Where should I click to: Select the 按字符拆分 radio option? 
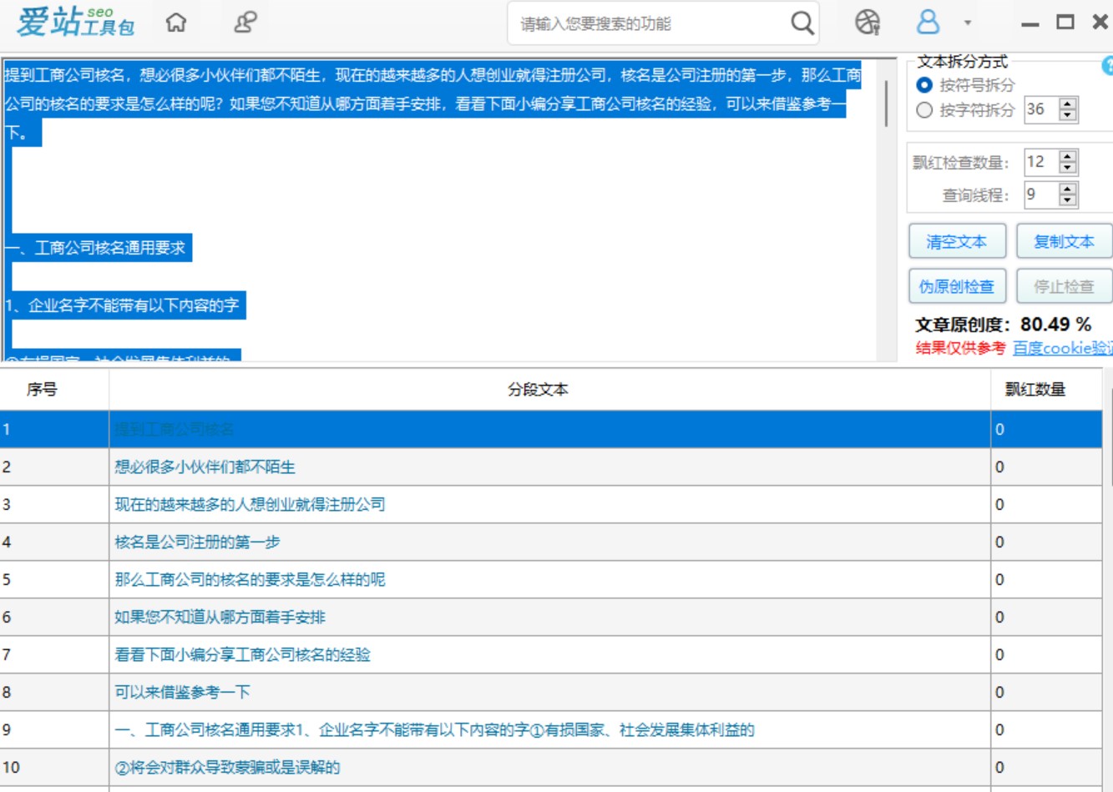(924, 110)
